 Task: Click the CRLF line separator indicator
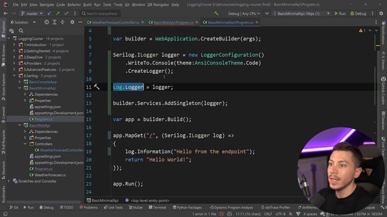click(267, 214)
